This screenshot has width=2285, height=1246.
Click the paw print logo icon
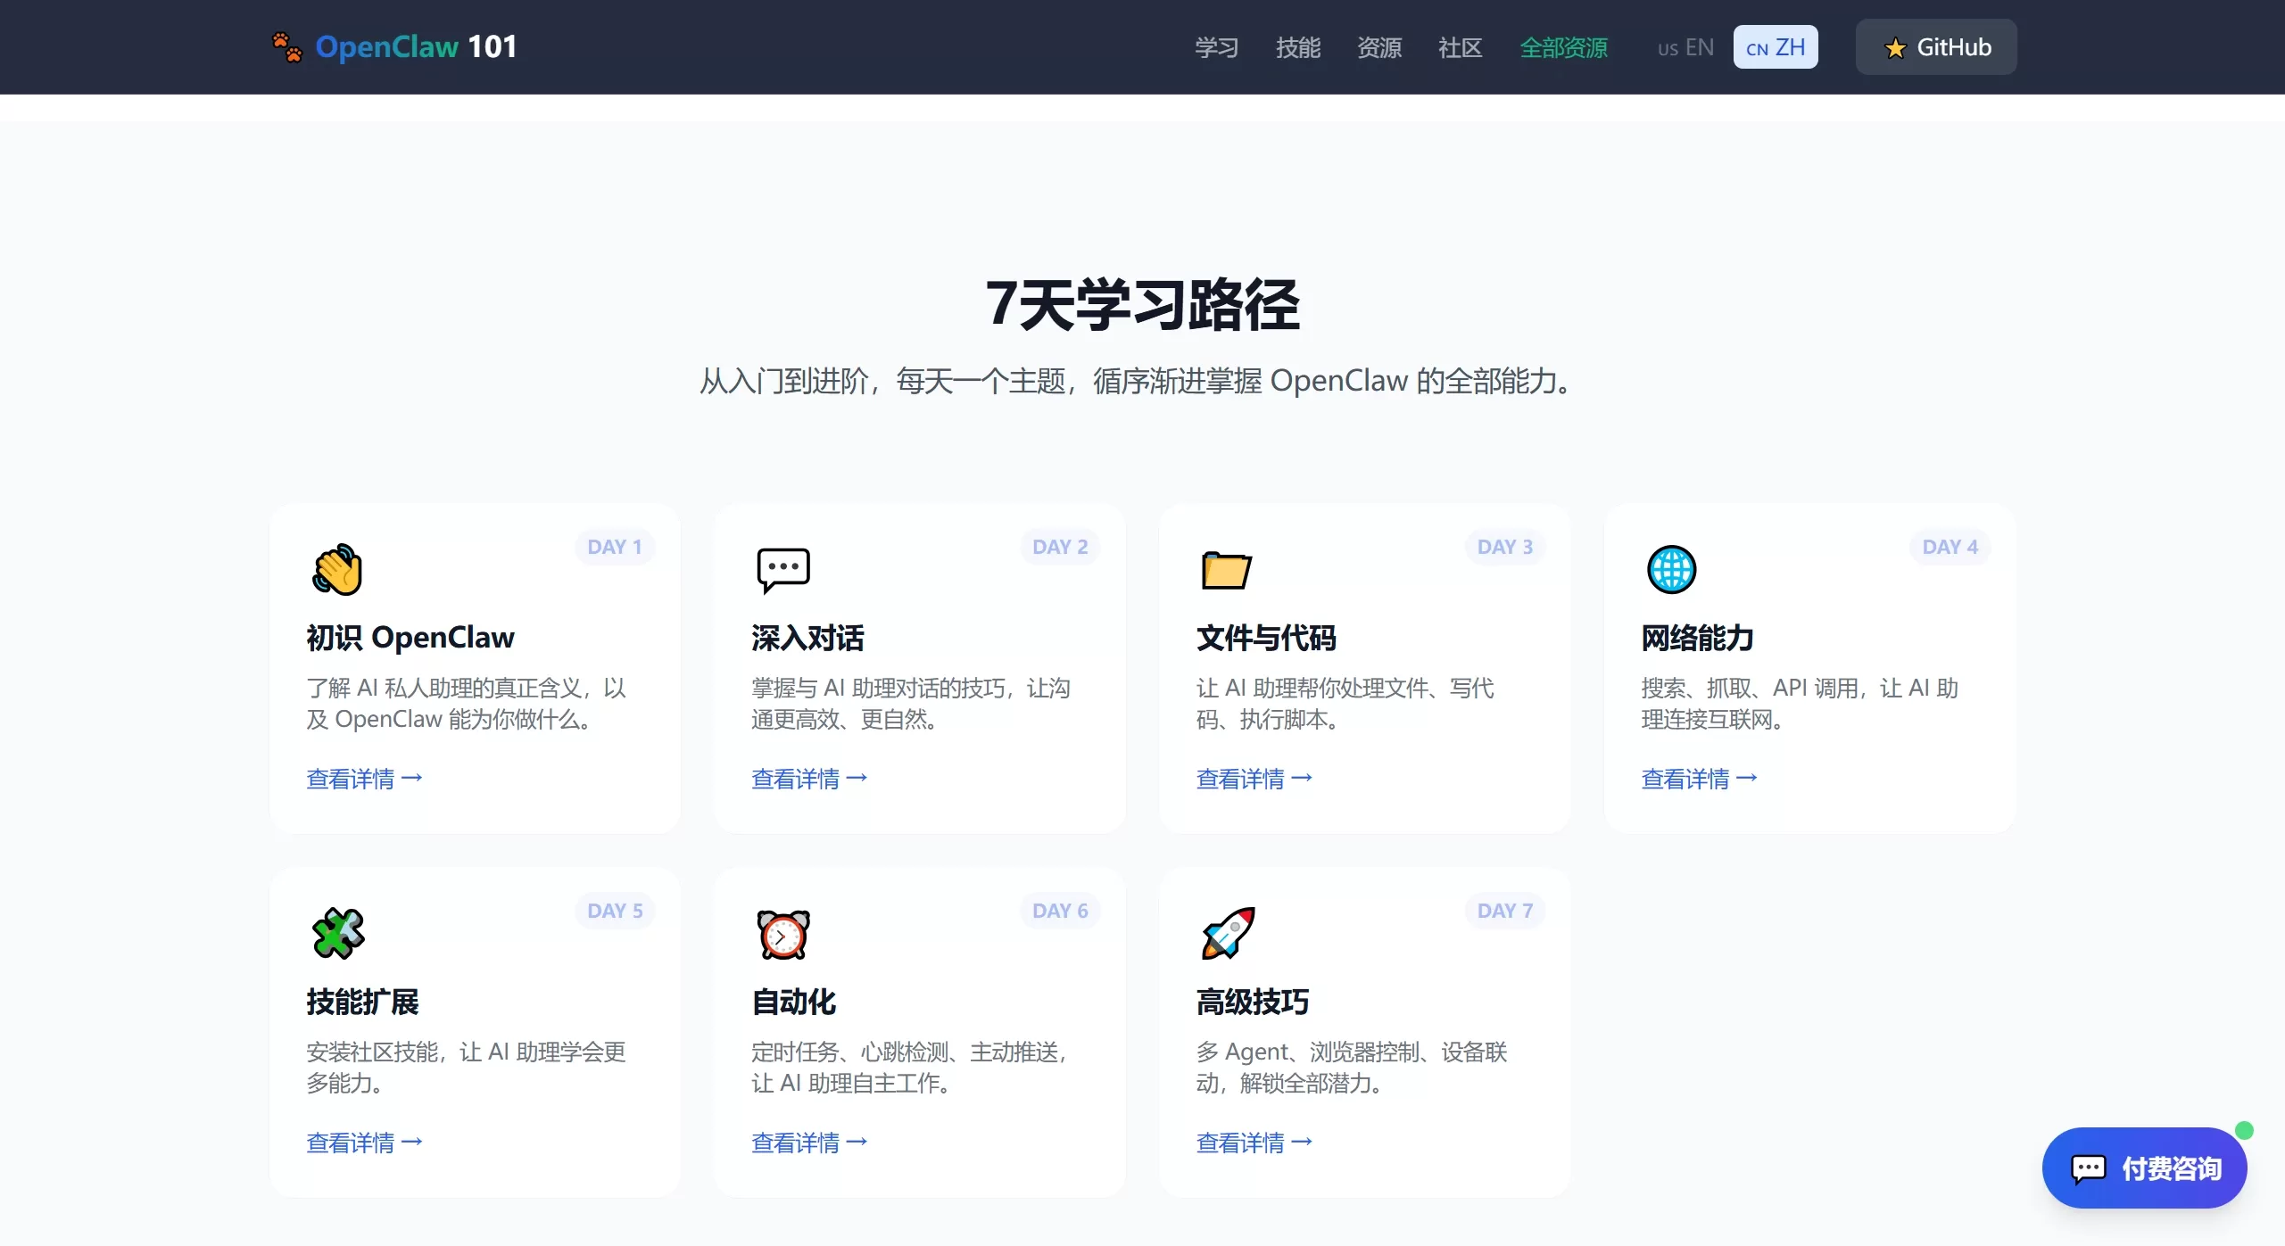(x=287, y=46)
